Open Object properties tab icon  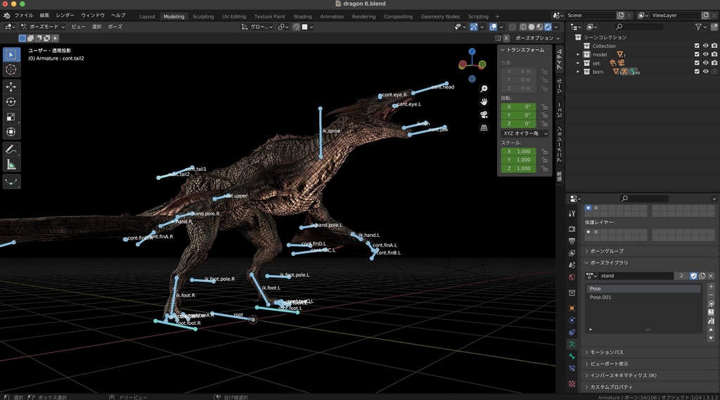tap(572, 308)
